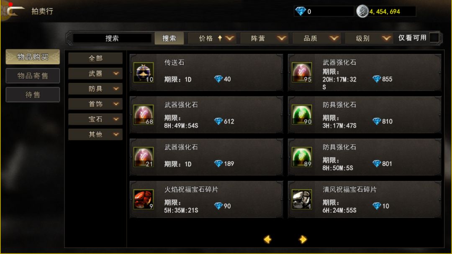Click the 搜索 search button
This screenshot has width=452, height=254.
169,38
